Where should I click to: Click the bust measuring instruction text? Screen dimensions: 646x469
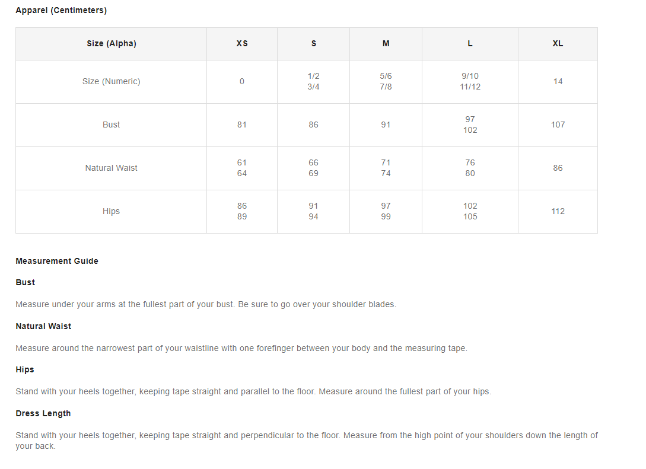point(206,304)
